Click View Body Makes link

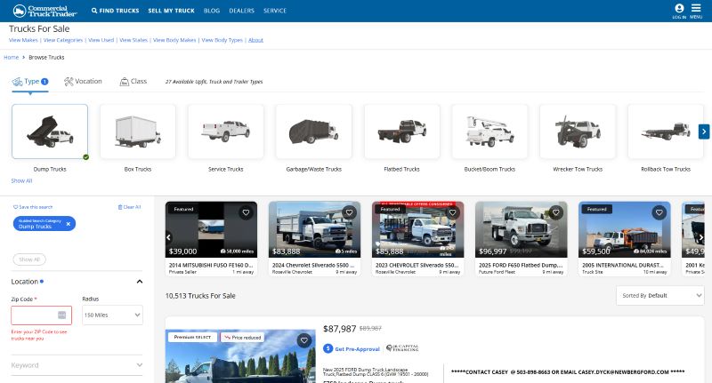click(174, 40)
